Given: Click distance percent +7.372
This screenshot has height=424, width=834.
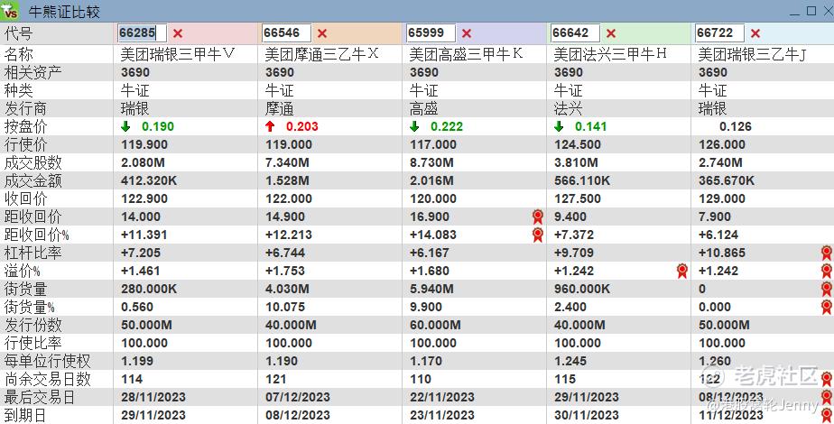Looking at the screenshot, I should 573,235.
